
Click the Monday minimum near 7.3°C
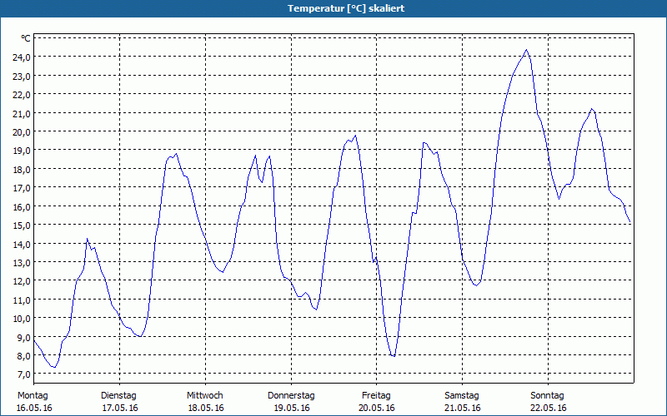[x=54, y=367]
